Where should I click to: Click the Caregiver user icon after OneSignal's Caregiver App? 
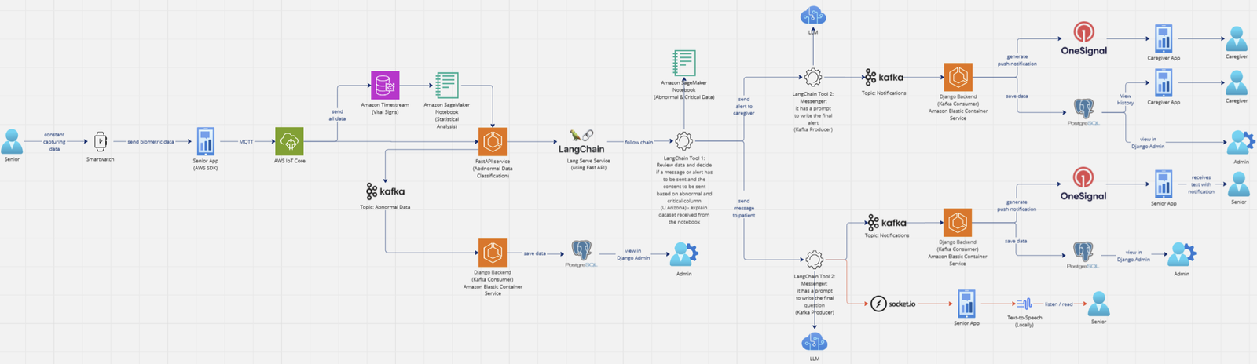point(1237,39)
